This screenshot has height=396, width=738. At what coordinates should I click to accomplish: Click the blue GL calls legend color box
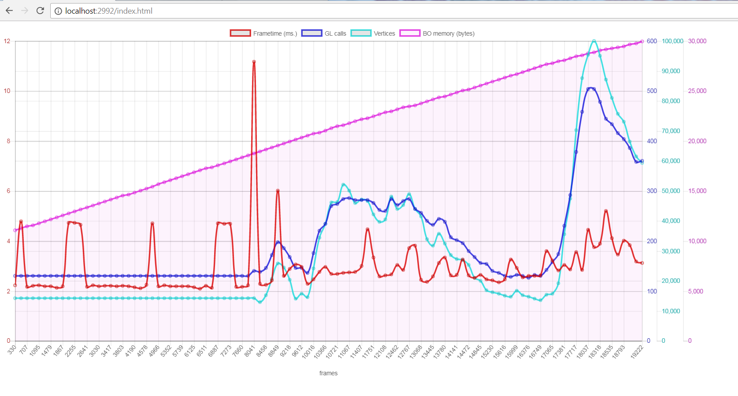coord(312,33)
